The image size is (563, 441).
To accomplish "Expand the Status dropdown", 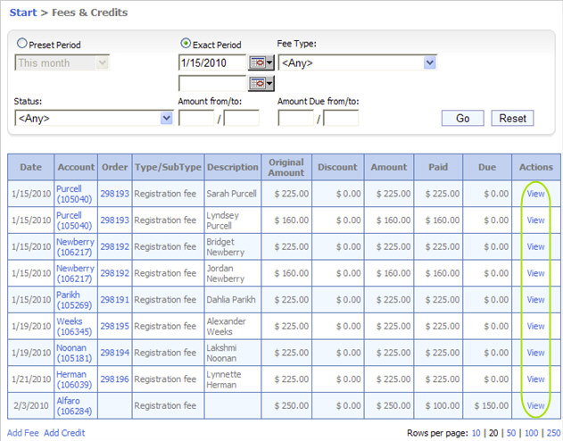I will (x=166, y=118).
